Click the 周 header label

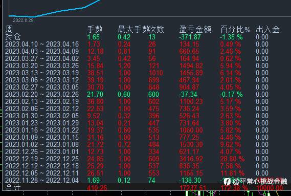9,29
